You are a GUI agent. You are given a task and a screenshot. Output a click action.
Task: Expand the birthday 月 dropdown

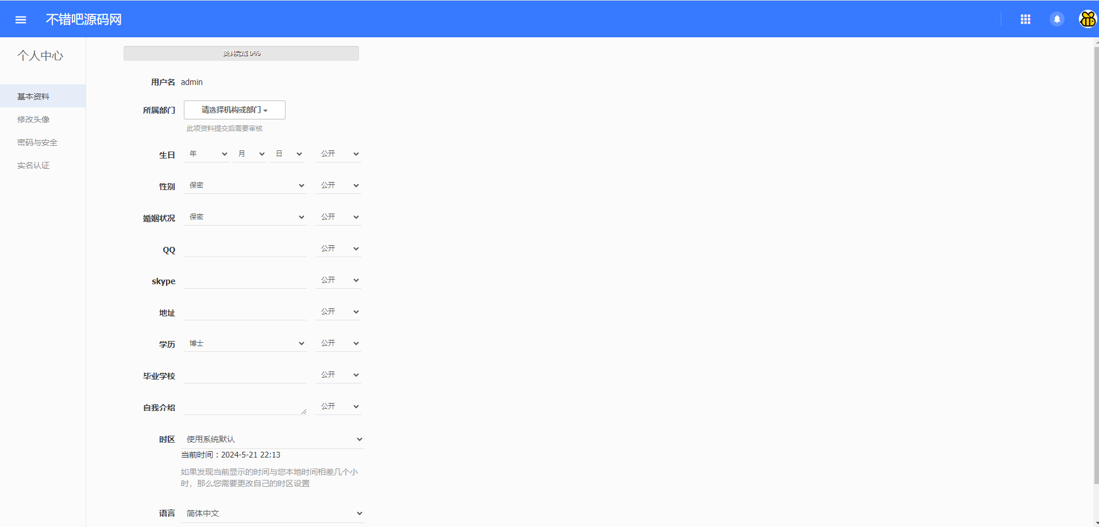250,154
